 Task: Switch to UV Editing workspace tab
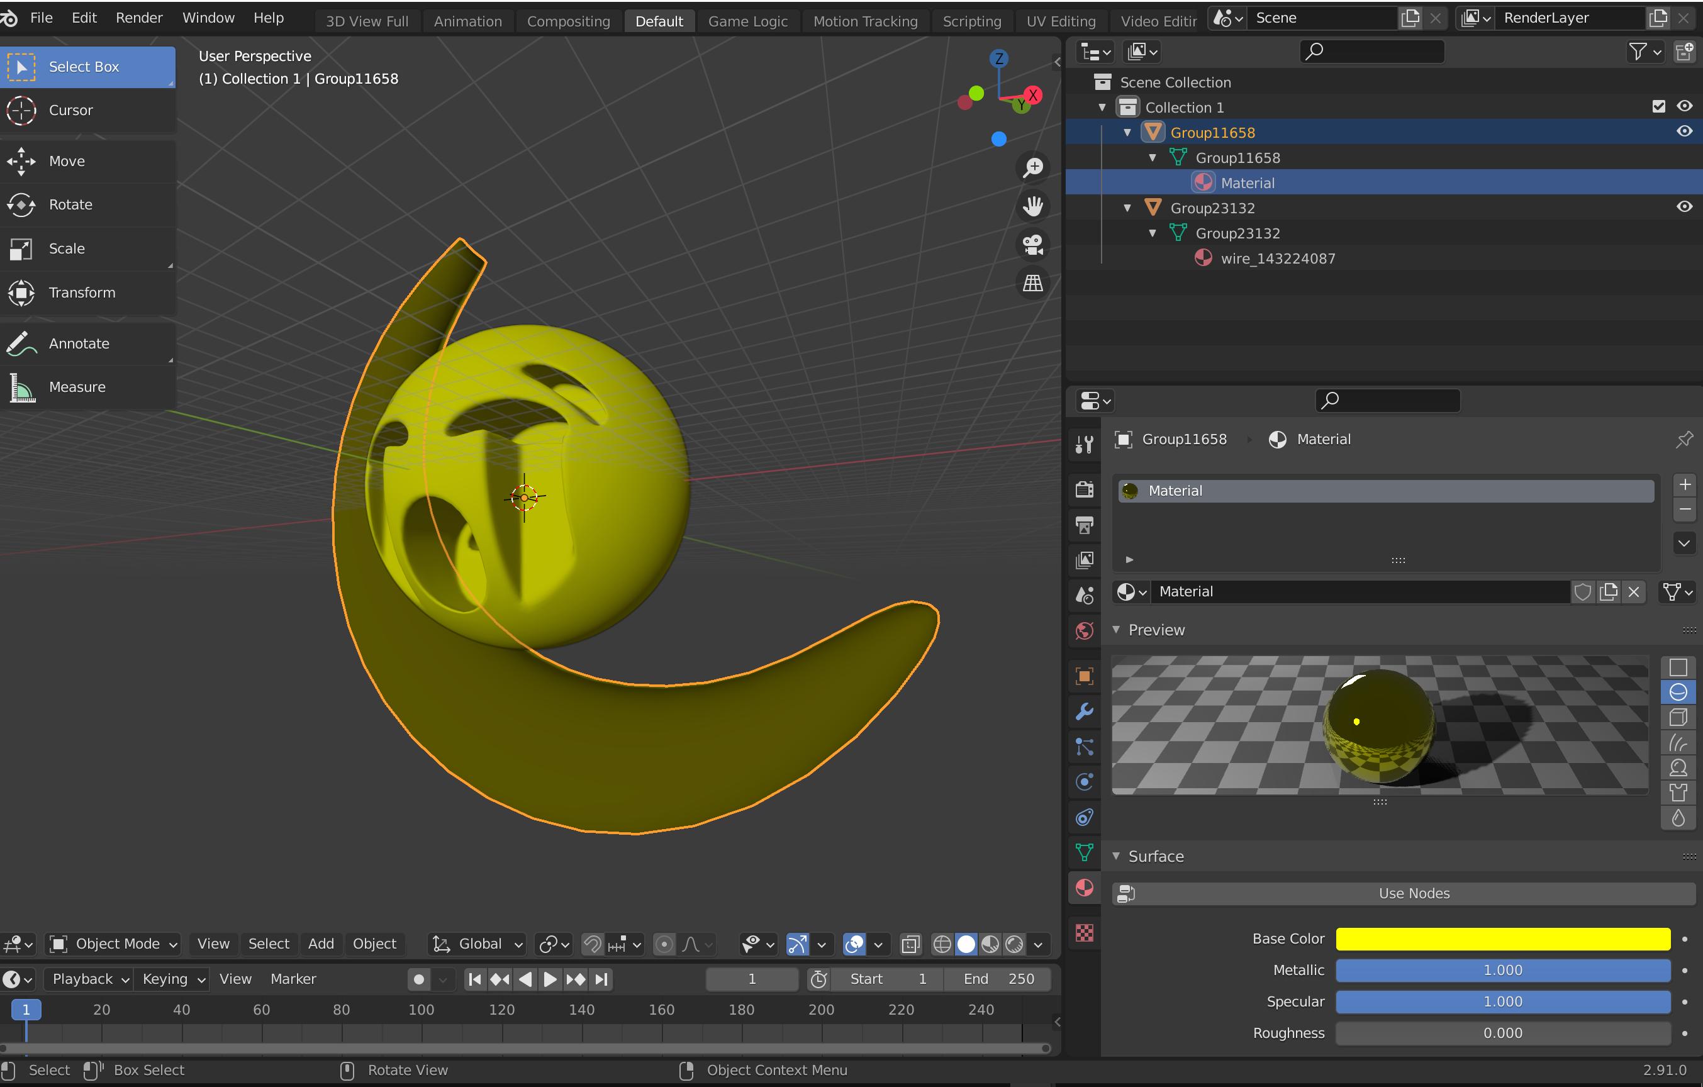tap(1060, 21)
